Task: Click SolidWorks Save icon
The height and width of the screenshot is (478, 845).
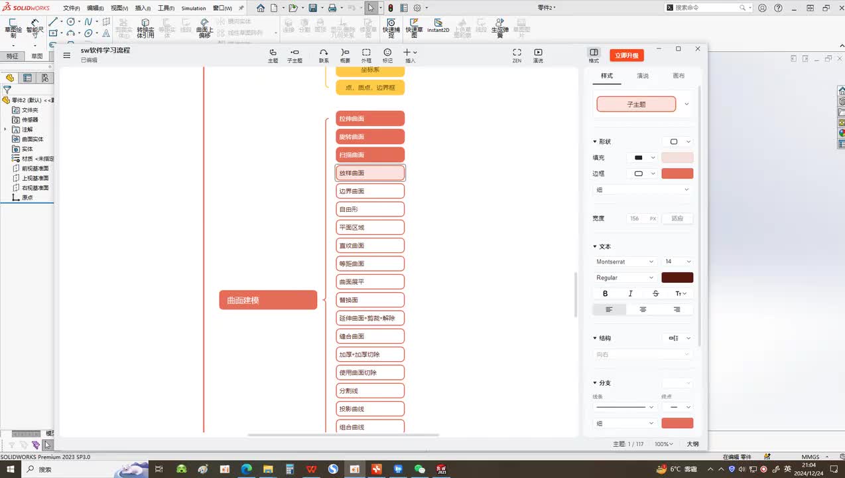Action: coord(312,8)
